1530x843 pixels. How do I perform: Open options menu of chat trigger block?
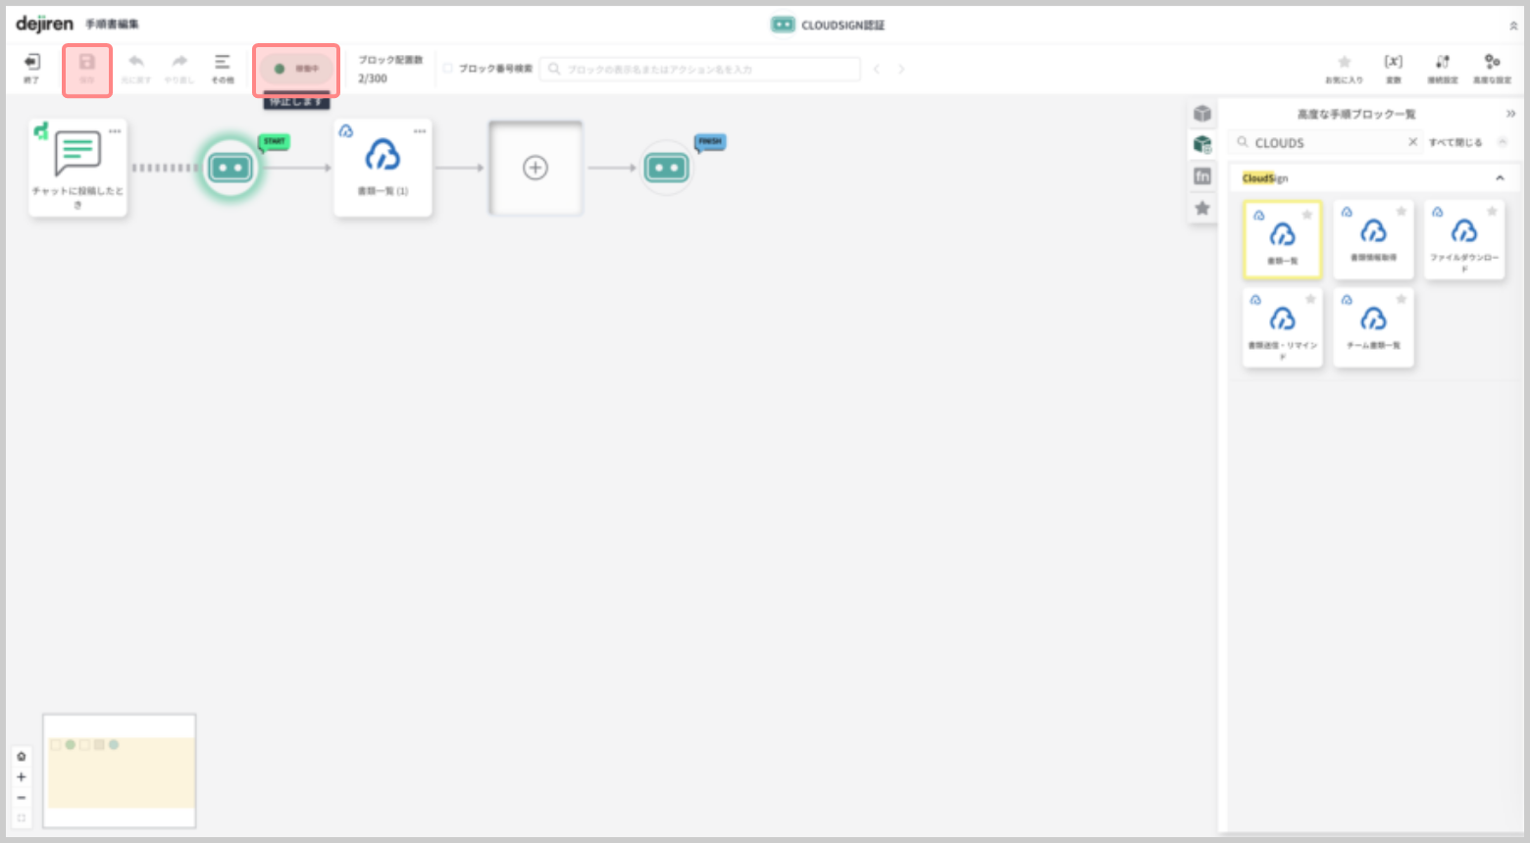115,130
